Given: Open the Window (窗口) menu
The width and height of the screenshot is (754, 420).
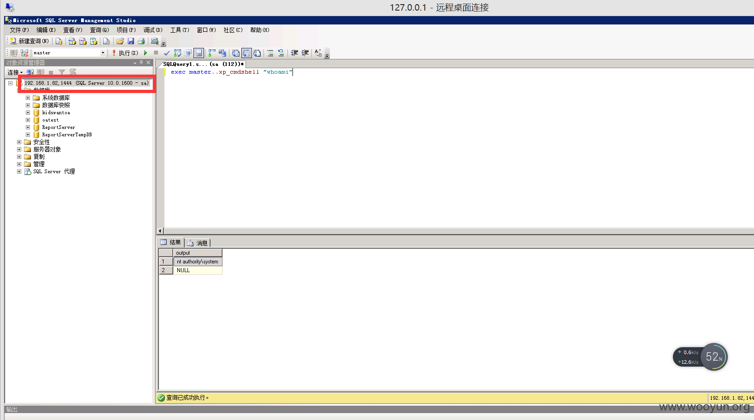Looking at the screenshot, I should pos(206,30).
